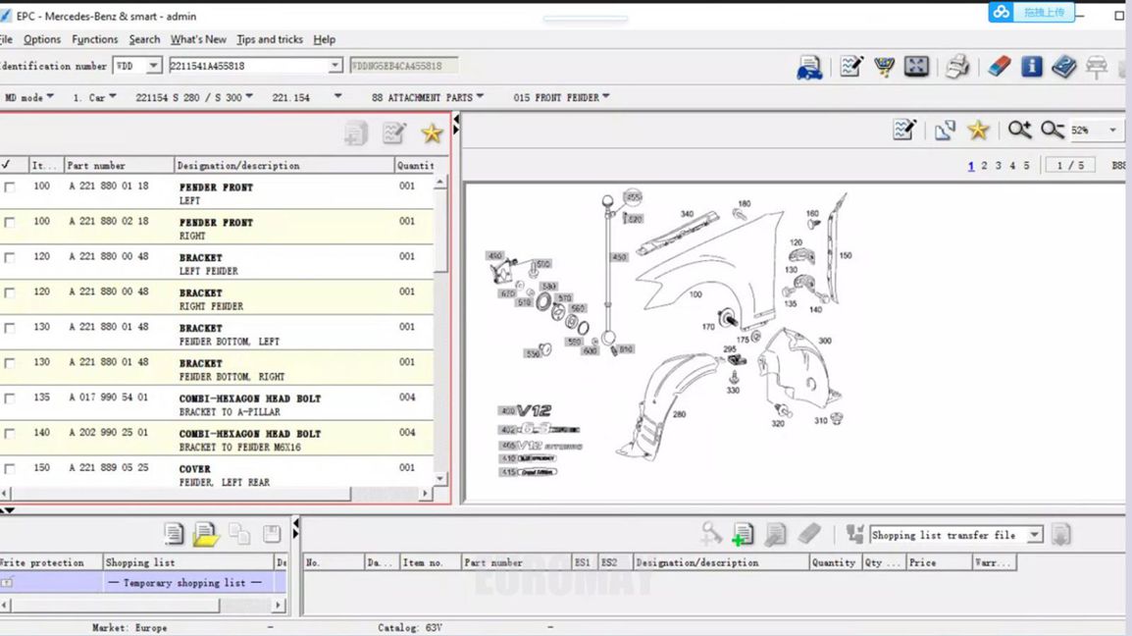Go to illustration page 4
Image resolution: width=1132 pixels, height=636 pixels.
[1012, 166]
